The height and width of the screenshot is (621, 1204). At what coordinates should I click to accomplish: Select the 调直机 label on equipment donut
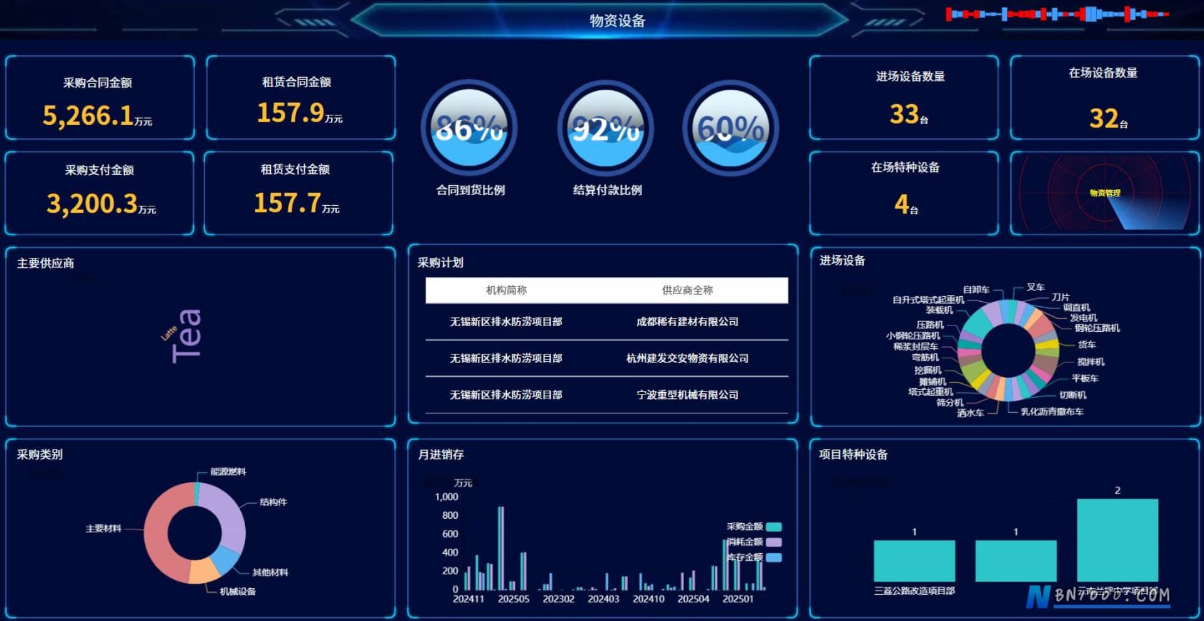pyautogui.click(x=1076, y=307)
